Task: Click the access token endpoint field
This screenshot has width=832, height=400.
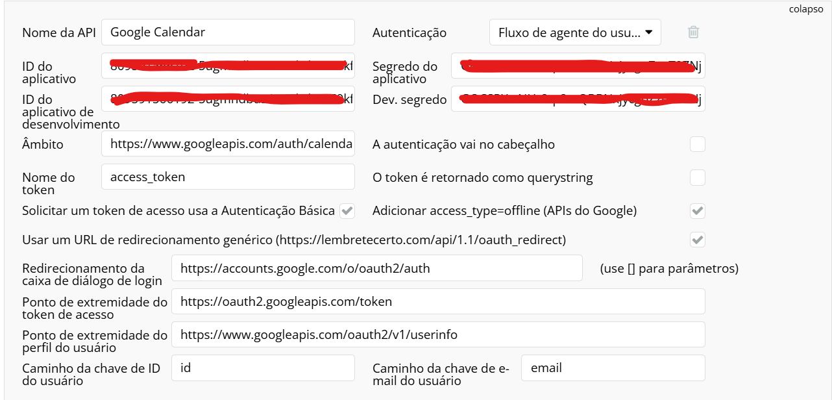Action: coord(438,301)
